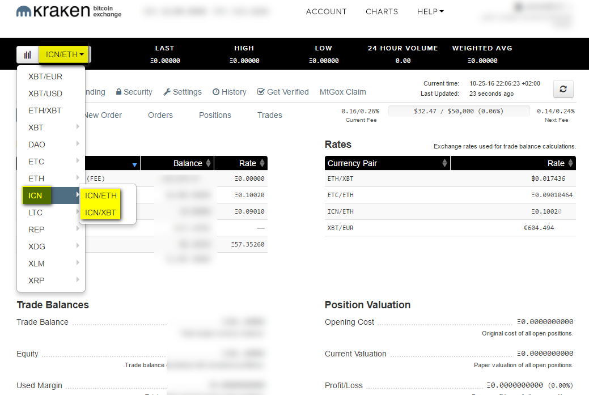This screenshot has height=395, width=589.
Task: Click ETC/ETH row in Rates table
Action: click(450, 196)
